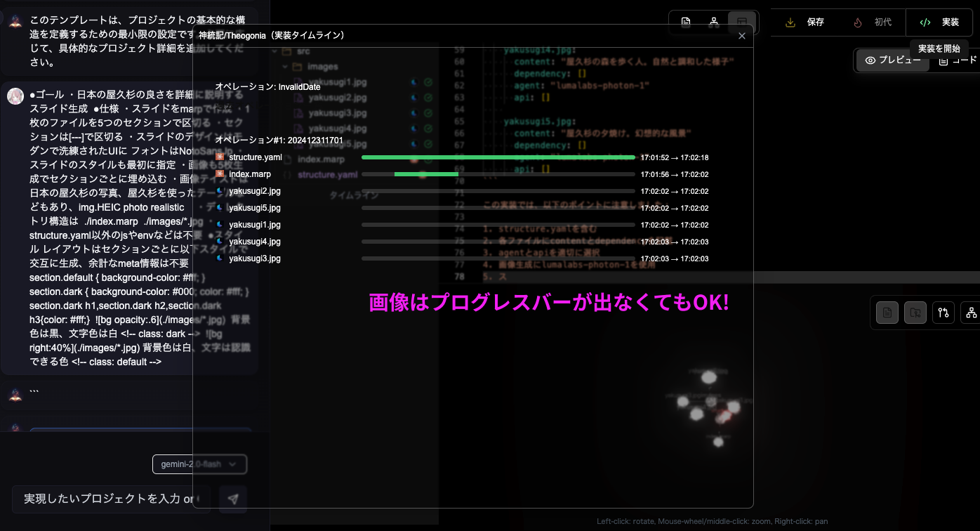Click the yakusugi5.jpg agent icon in the timeline
The width and height of the screenshot is (980, 531).
(220, 208)
